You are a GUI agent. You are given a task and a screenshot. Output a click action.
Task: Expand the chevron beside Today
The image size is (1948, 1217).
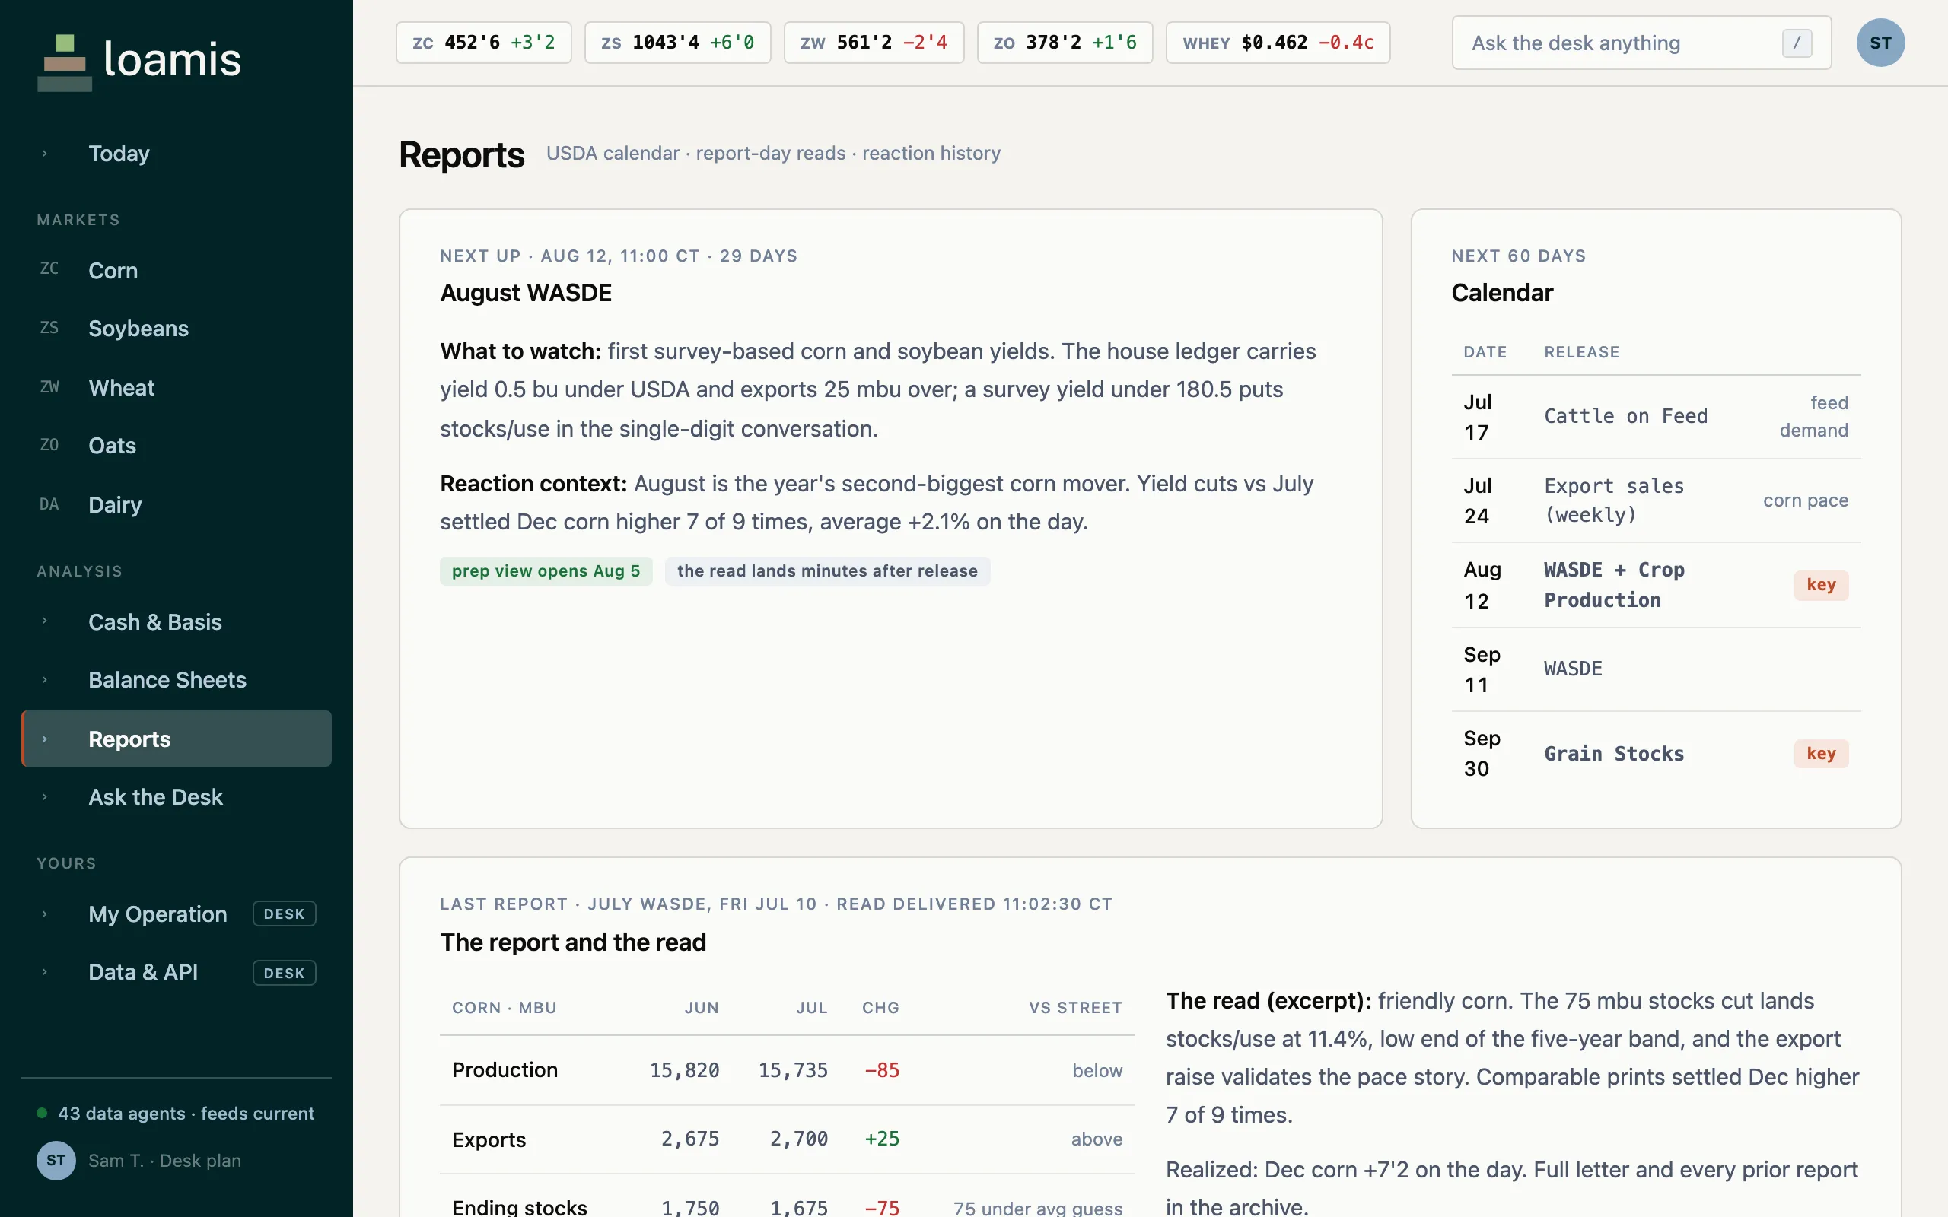point(44,153)
